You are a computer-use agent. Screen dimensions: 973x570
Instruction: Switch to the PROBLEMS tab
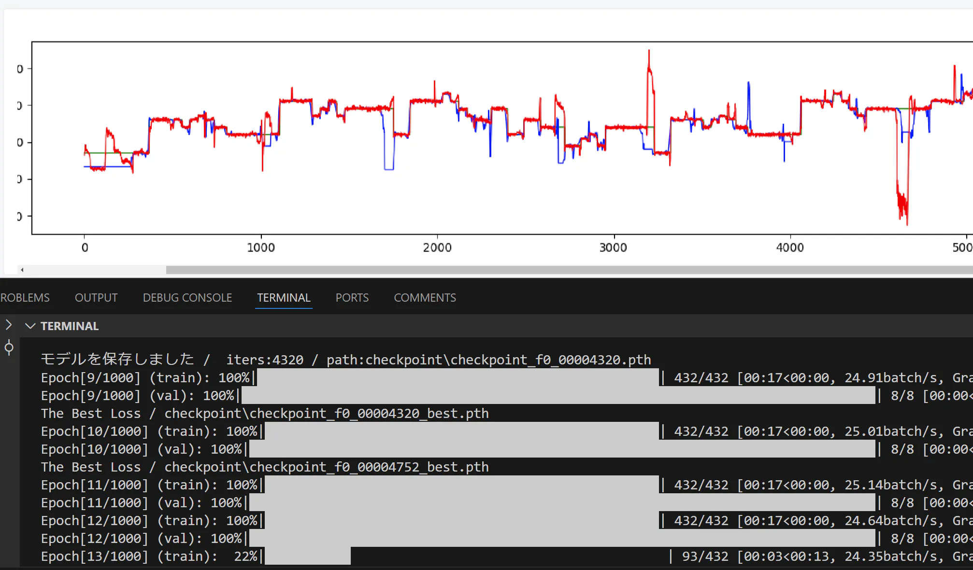pyautogui.click(x=25, y=298)
